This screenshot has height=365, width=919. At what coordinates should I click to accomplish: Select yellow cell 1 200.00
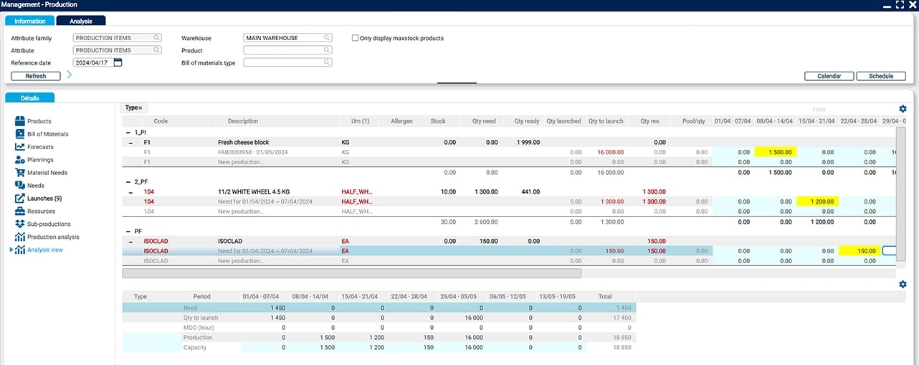click(818, 202)
